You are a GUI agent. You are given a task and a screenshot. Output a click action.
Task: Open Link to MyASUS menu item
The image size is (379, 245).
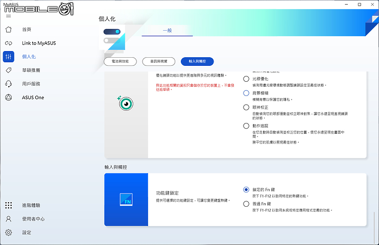coord(39,43)
